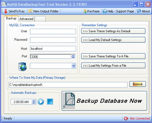Click Backup Database Now button
Viewport: 152px width, 123px height.
[104, 101]
